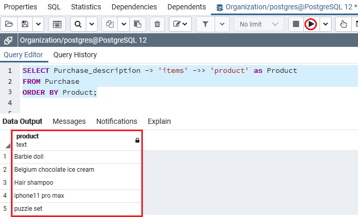Expand the Save options dropdown arrow
The height and width of the screenshot is (217, 358).
[x=38, y=24]
